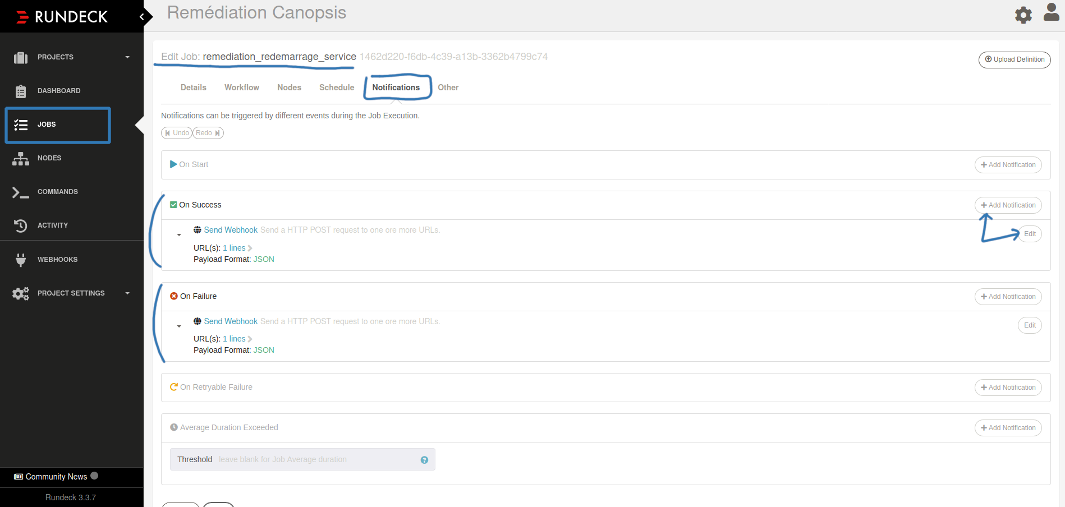The height and width of the screenshot is (507, 1065).
Task: Switch to the Workflow tab
Action: point(242,87)
